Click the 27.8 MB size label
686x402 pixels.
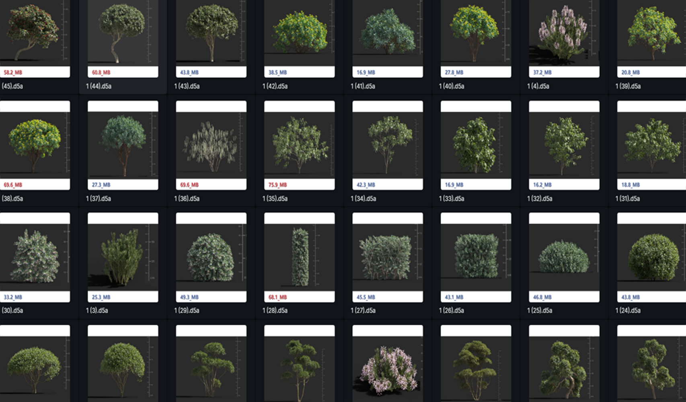454,72
